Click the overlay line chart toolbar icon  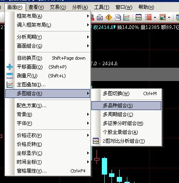tap(126, 17)
